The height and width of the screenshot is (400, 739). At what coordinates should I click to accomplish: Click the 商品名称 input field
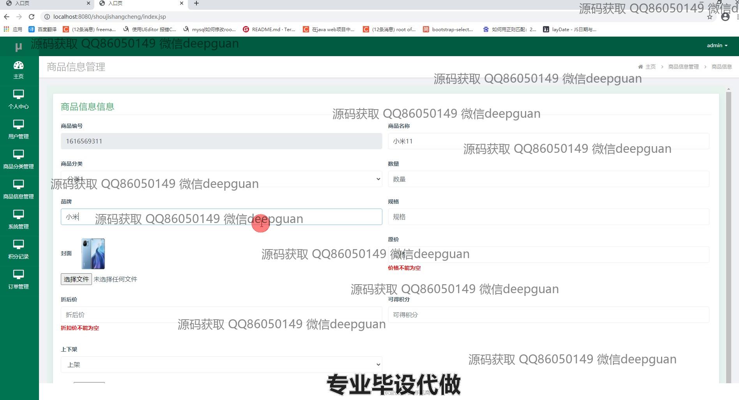point(548,141)
